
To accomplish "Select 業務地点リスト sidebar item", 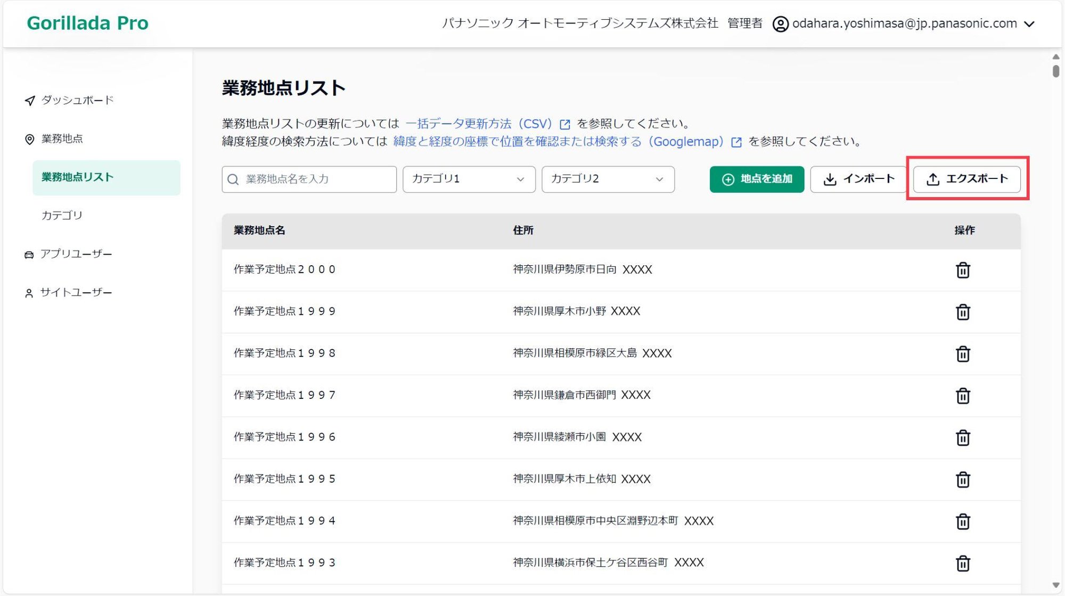I will click(x=106, y=177).
